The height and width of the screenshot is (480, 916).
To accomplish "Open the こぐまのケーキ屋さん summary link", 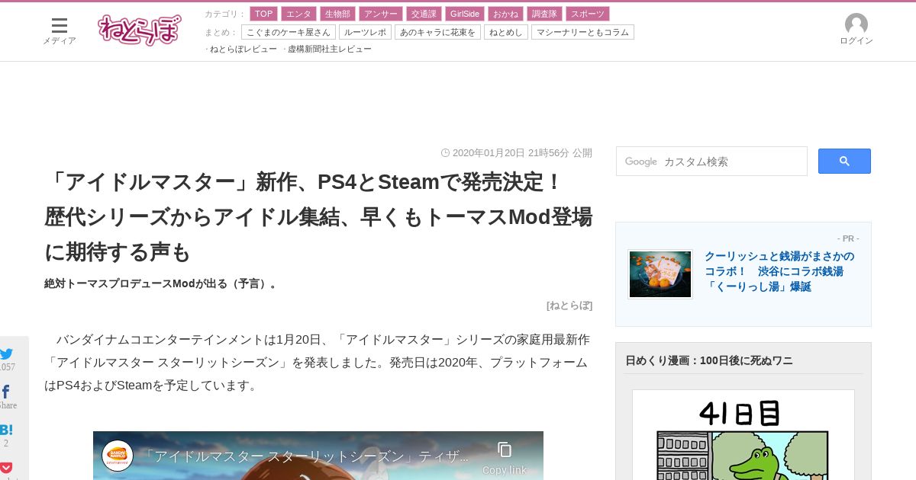I will tap(289, 32).
